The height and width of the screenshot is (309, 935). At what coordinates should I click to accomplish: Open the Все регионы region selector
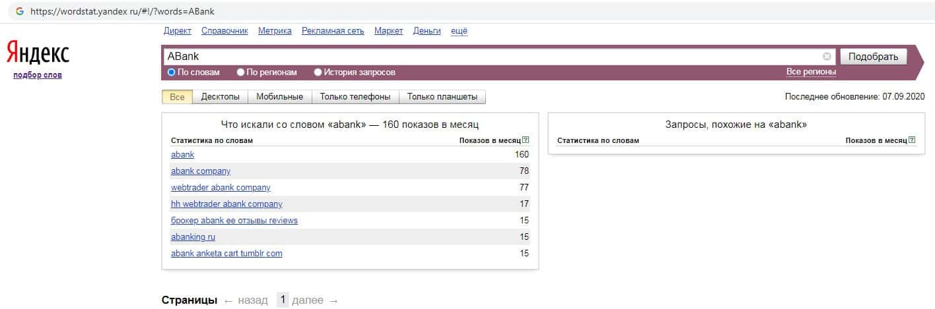click(811, 72)
